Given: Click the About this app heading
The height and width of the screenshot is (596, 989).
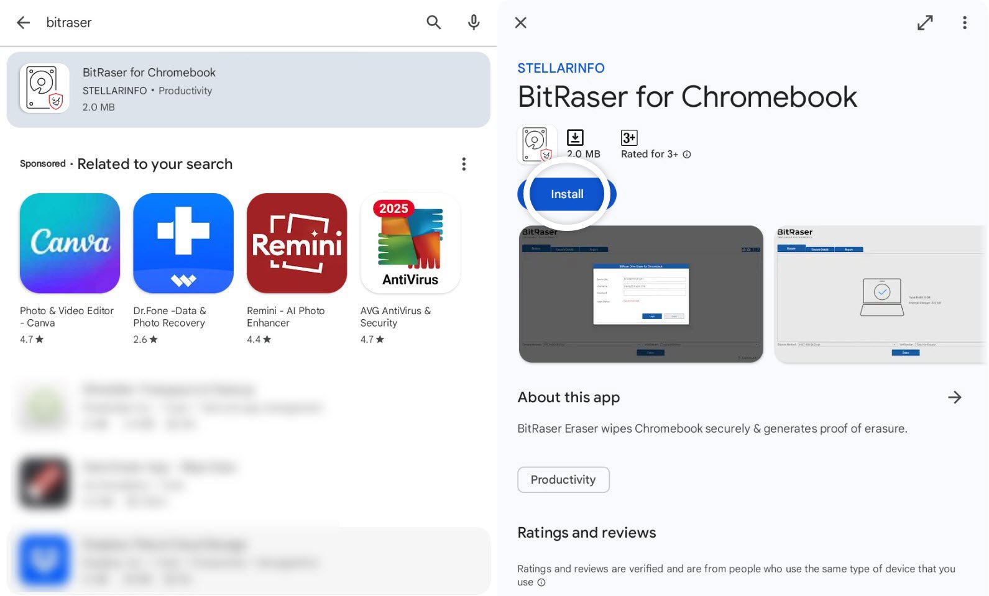Looking at the screenshot, I should [569, 397].
